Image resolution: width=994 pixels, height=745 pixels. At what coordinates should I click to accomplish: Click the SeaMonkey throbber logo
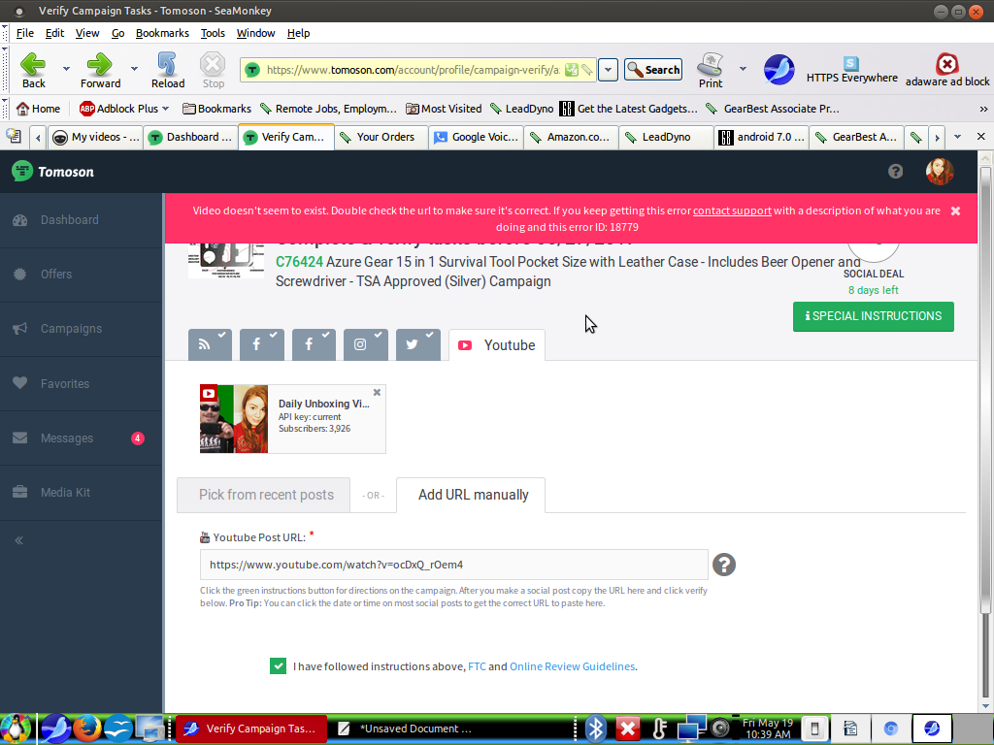[x=779, y=70]
